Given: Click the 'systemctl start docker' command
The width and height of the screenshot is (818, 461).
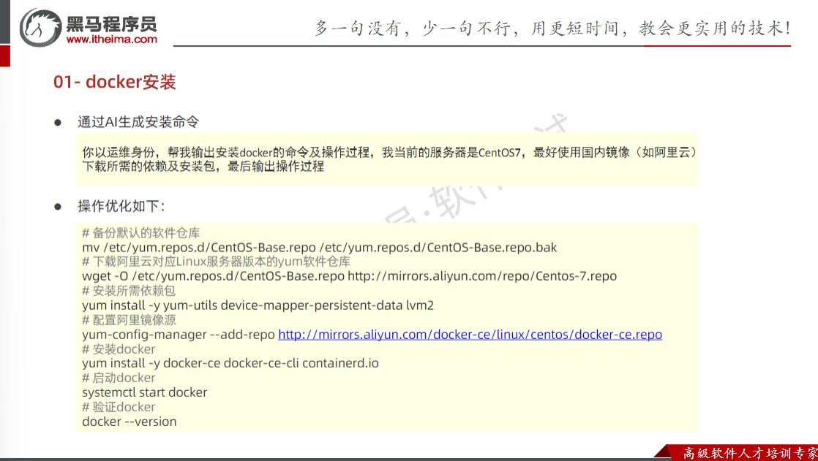Looking at the screenshot, I should point(145,392).
